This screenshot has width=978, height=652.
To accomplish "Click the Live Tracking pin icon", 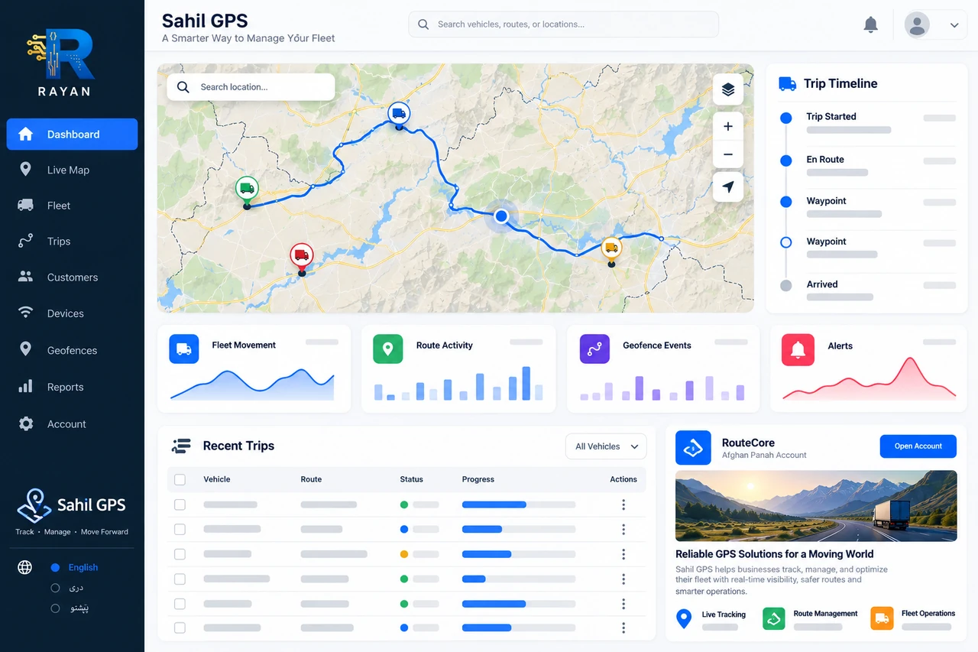I will pos(684,618).
